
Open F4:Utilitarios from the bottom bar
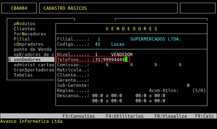click(125, 116)
